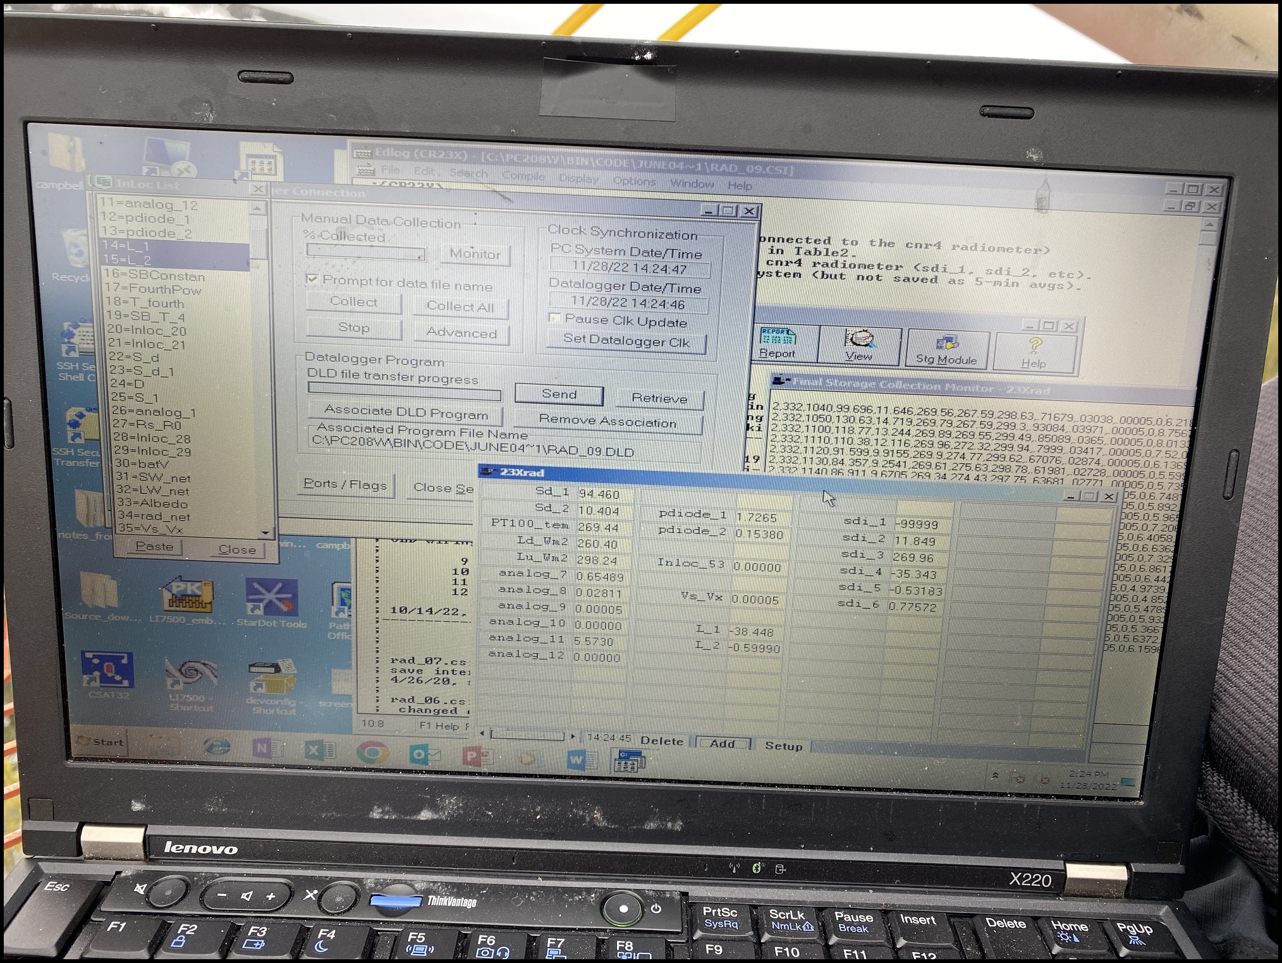The height and width of the screenshot is (963, 1282).
Task: Launch Google Chrome from the taskbar
Action: (372, 753)
